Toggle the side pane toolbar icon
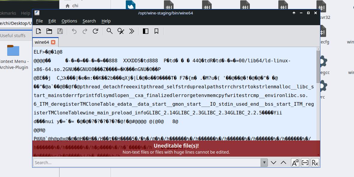Image resolution: width=354 pixels, height=177 pixels. coord(146,31)
